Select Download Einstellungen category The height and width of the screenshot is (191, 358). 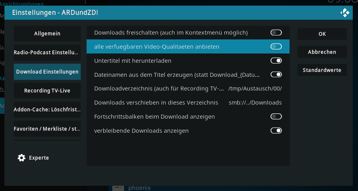click(47, 72)
